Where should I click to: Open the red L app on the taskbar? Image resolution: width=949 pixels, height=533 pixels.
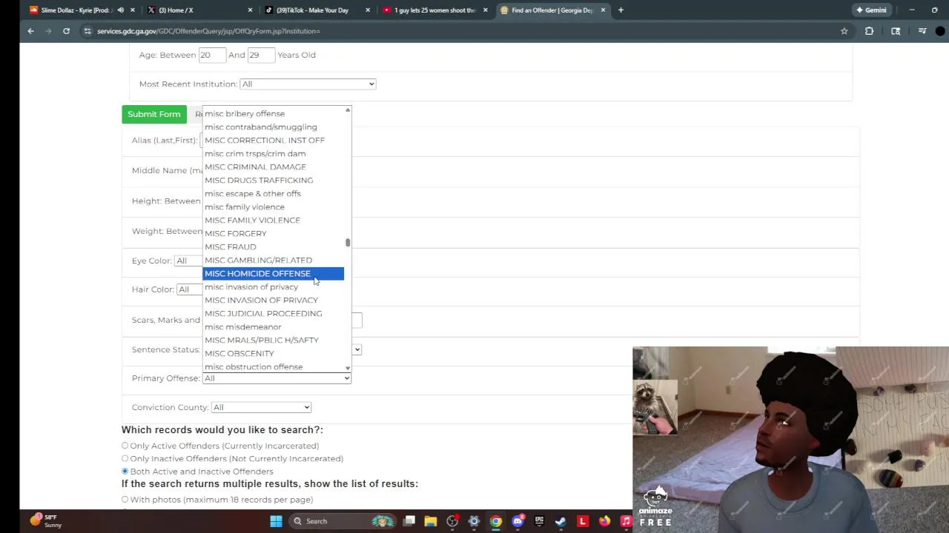click(583, 521)
